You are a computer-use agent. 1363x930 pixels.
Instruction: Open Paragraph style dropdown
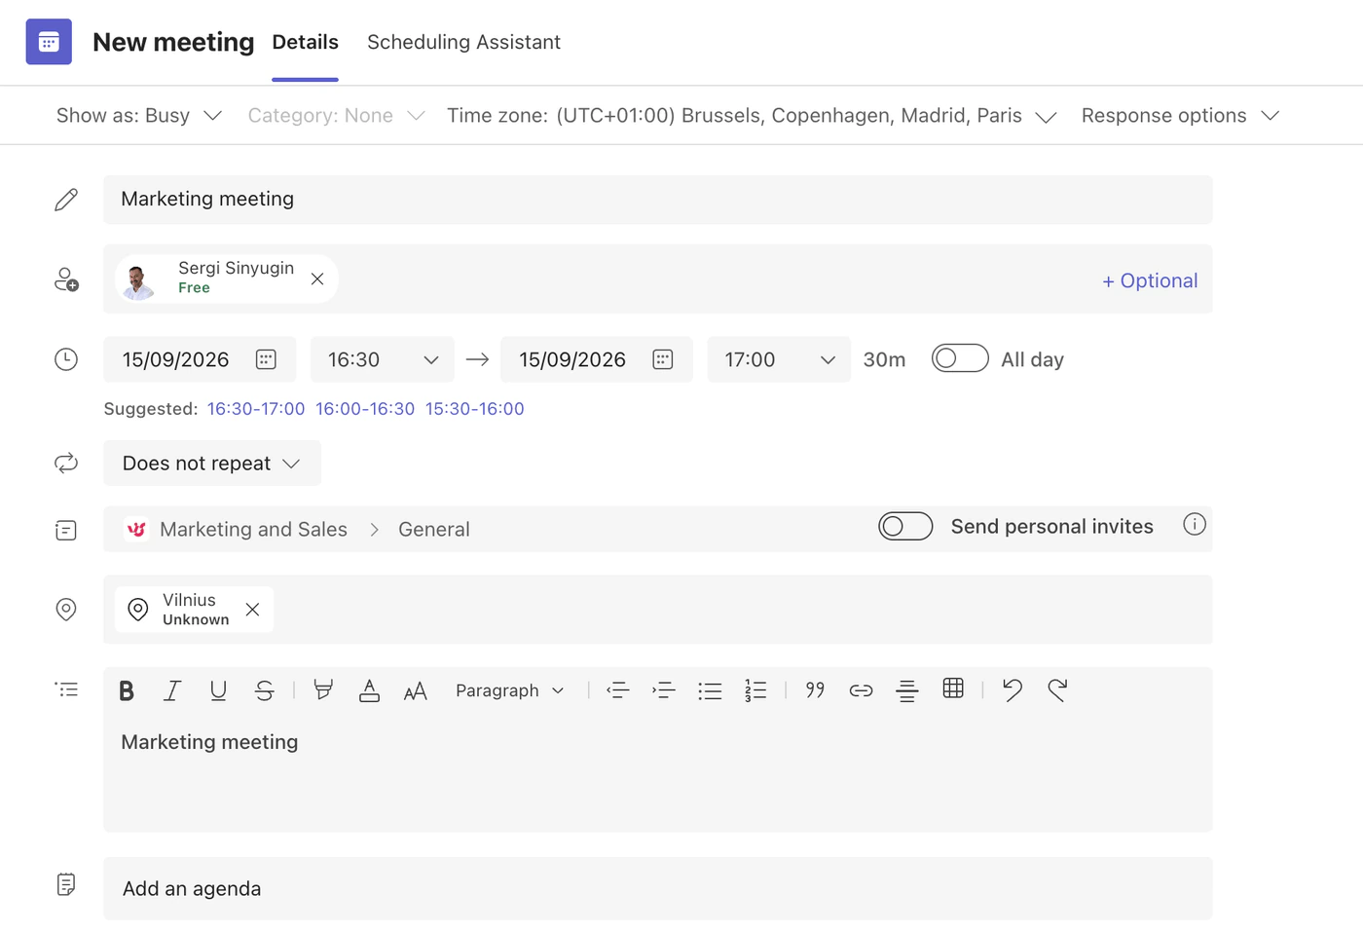coord(509,690)
